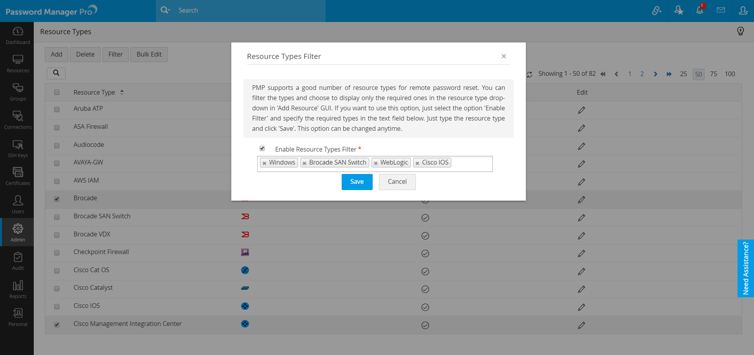Open Connections in the sidebar

18,120
